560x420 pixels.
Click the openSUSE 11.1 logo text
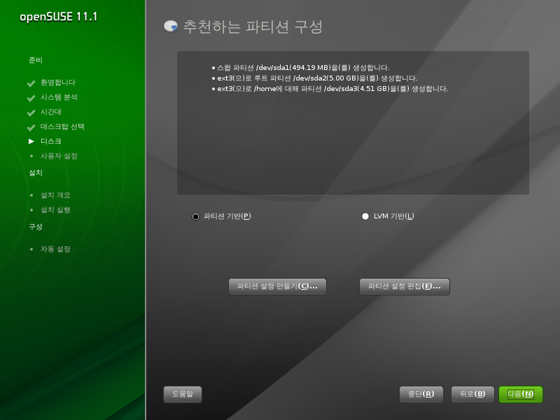(58, 17)
